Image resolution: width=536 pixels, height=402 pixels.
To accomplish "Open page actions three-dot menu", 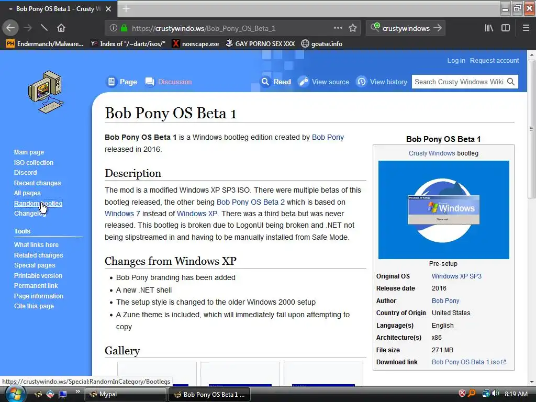I will tap(338, 28).
